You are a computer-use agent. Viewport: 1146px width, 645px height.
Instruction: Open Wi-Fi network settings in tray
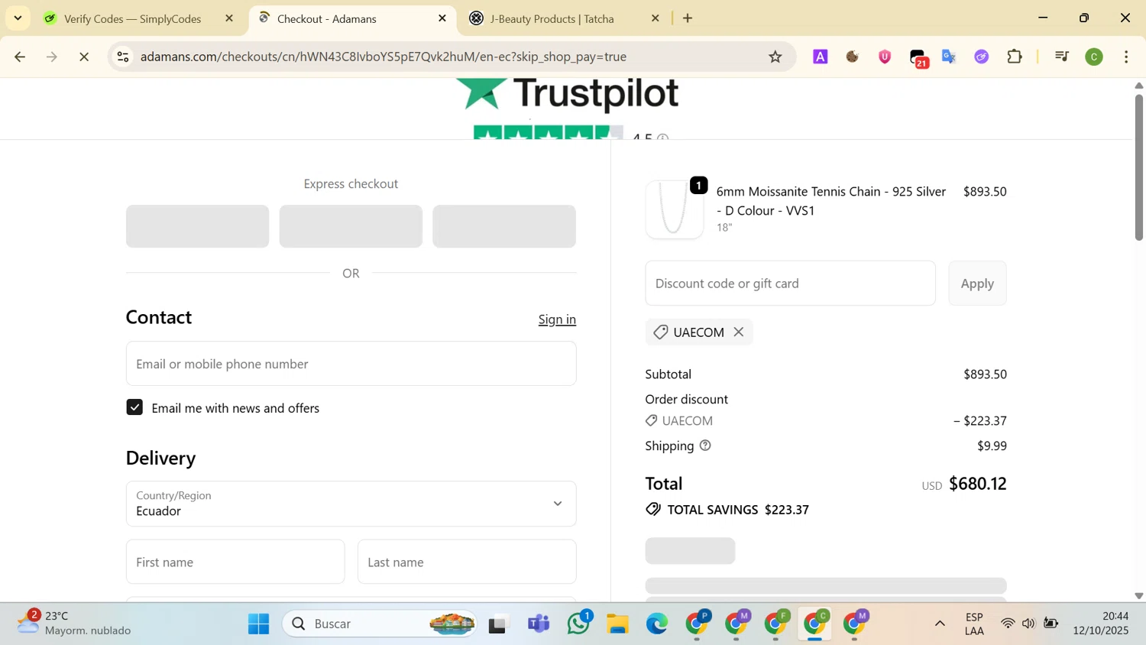click(1008, 624)
